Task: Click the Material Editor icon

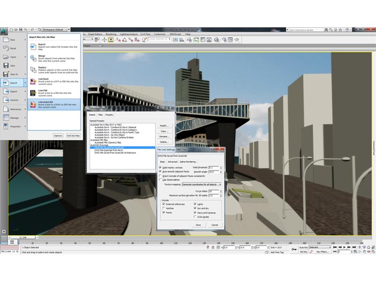Action: click(x=217, y=40)
